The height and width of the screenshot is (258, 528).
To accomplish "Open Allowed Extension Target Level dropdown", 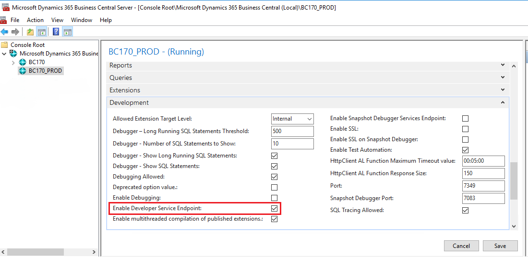I will coord(292,119).
